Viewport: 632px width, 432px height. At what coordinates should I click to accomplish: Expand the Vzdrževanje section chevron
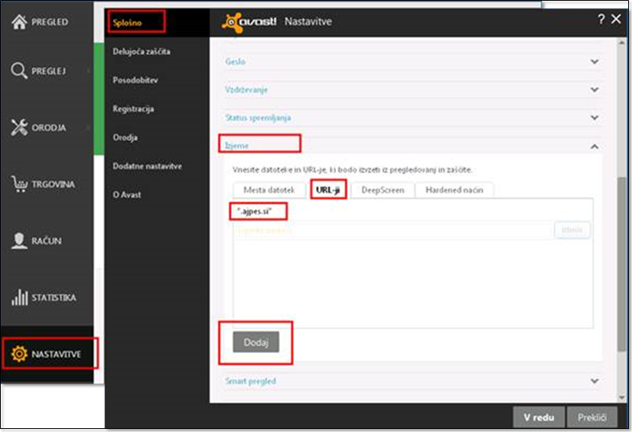tap(595, 90)
